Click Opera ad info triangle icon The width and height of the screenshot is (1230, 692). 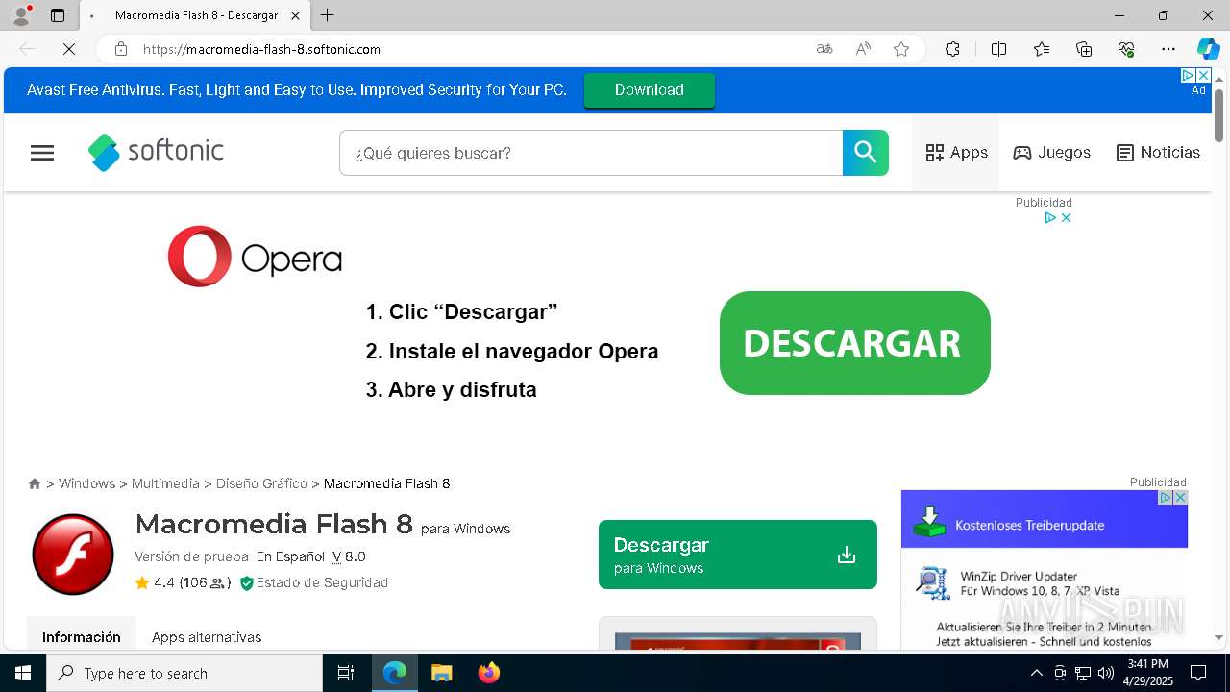[1051, 218]
